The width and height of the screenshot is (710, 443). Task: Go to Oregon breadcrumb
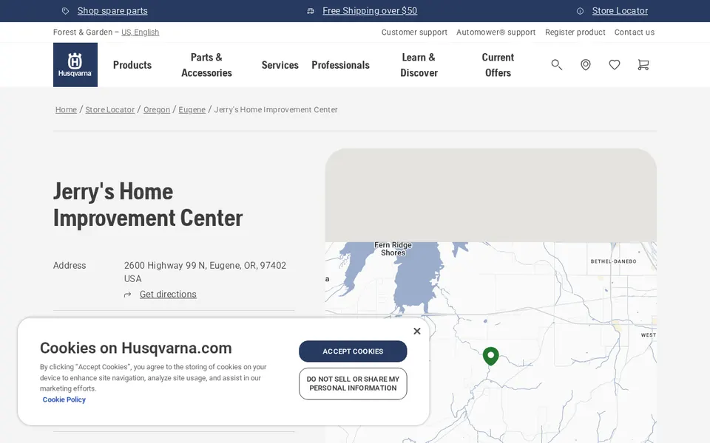point(157,109)
